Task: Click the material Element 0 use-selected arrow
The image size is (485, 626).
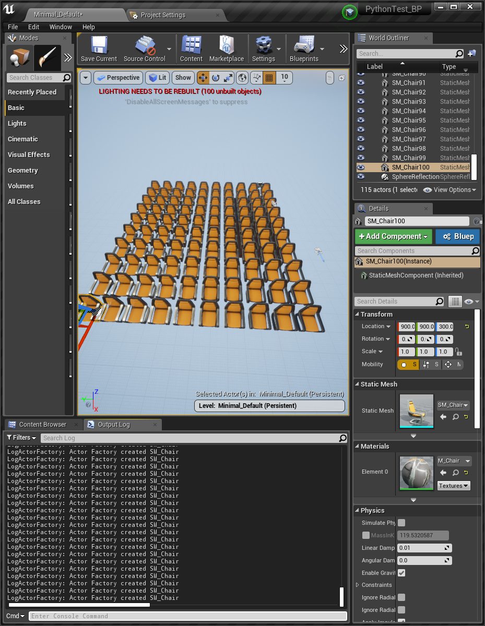Action: click(443, 473)
